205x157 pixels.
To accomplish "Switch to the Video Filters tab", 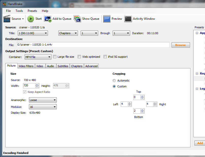I will pos(26,66).
